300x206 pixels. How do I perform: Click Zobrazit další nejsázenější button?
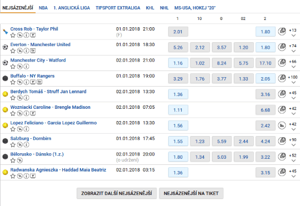point(117,193)
